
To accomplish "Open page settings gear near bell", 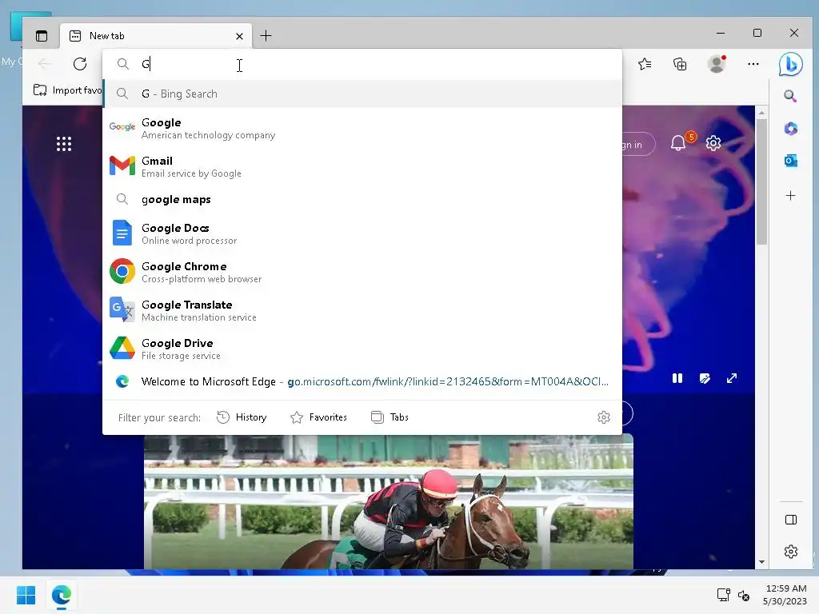I will pyautogui.click(x=713, y=143).
